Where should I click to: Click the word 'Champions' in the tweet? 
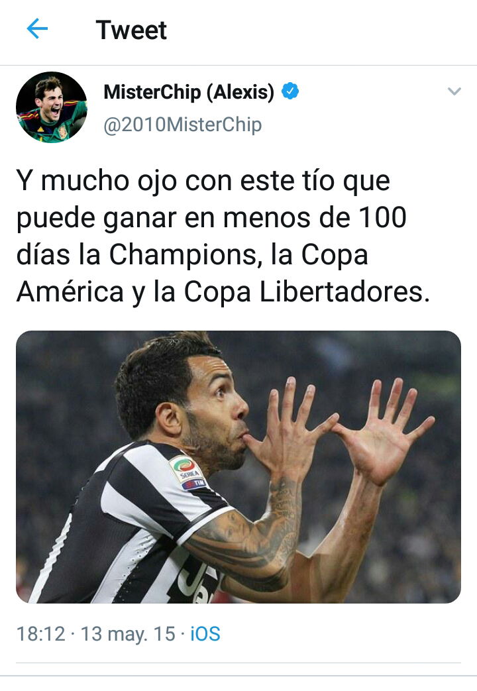tap(182, 256)
